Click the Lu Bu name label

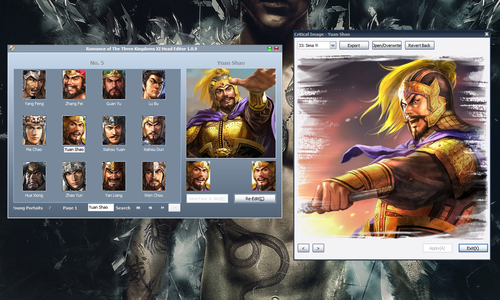tap(154, 104)
